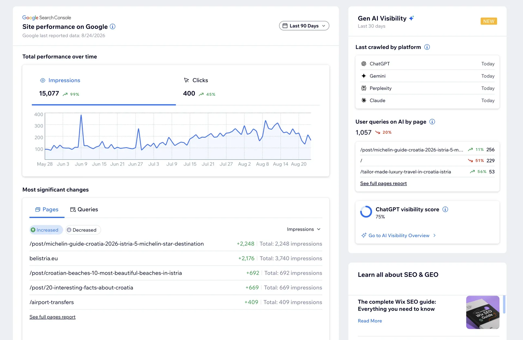Click the /airport-transfers page row
This screenshot has height=340, width=523.
176,302
